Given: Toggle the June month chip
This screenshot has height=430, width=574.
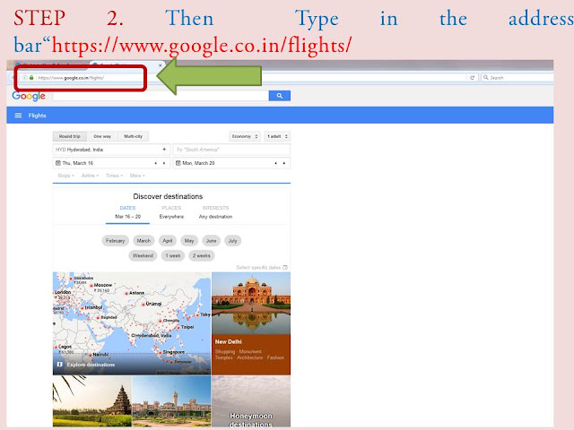Looking at the screenshot, I should [x=212, y=241].
